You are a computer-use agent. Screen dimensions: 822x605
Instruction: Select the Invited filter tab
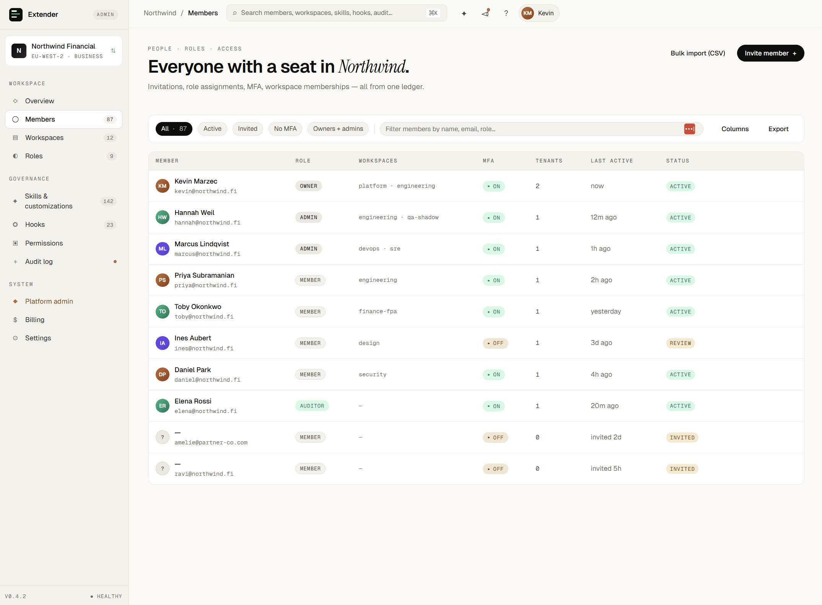pos(247,129)
